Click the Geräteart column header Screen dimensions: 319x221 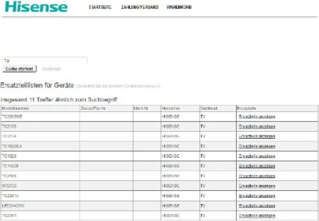209,108
